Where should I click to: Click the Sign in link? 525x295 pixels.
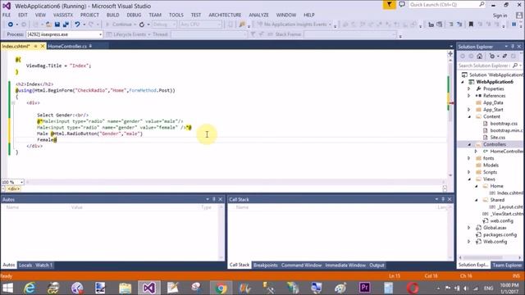500,16
